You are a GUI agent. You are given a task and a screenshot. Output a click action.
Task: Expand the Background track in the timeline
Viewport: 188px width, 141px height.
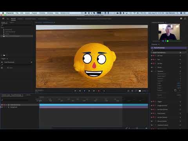[x=6, y=107]
